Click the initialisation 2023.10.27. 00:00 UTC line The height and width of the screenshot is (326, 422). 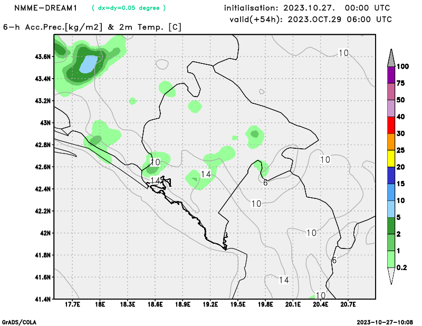pyautogui.click(x=307, y=8)
